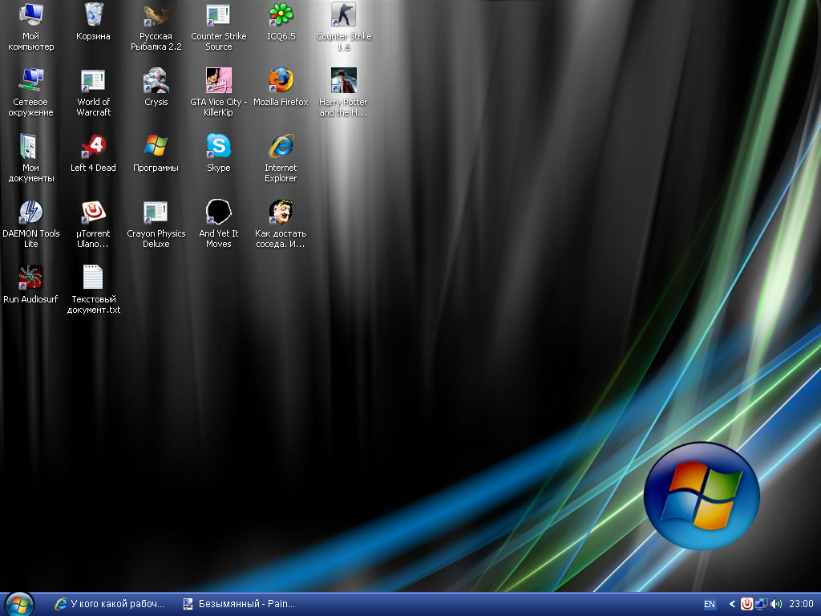Switch to the Paint taskbar window
This screenshot has height=616, width=821.
click(240, 604)
